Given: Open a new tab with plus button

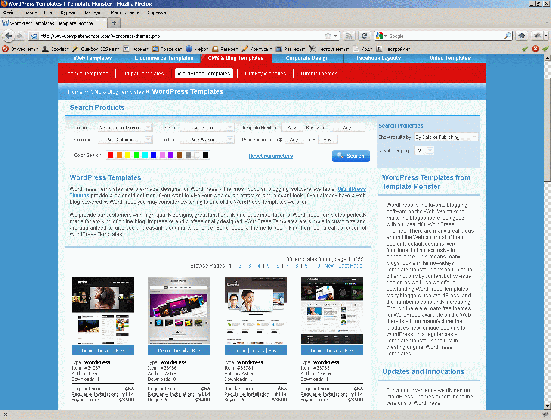Looking at the screenshot, I should pyautogui.click(x=114, y=23).
